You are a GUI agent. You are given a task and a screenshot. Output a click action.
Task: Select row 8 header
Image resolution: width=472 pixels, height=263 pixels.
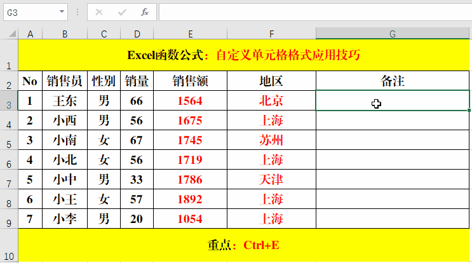[9, 199]
